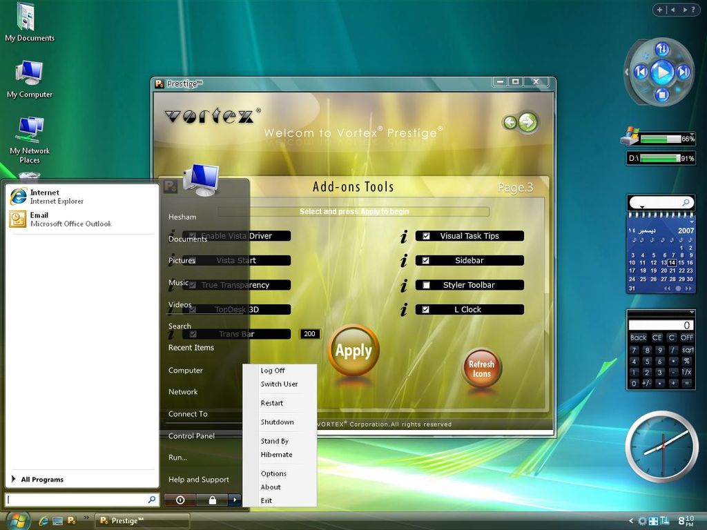Image resolution: width=707 pixels, height=530 pixels.
Task: Open About from power menu
Action: pyautogui.click(x=271, y=487)
